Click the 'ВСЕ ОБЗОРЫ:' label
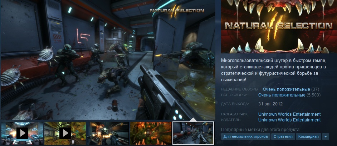 234,95
